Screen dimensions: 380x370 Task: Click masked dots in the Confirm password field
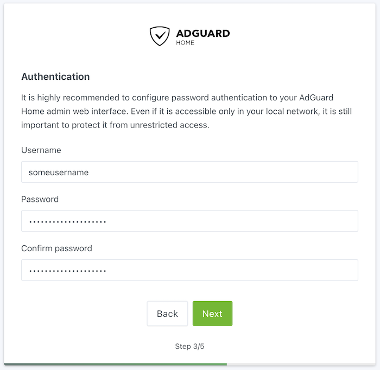67,271
